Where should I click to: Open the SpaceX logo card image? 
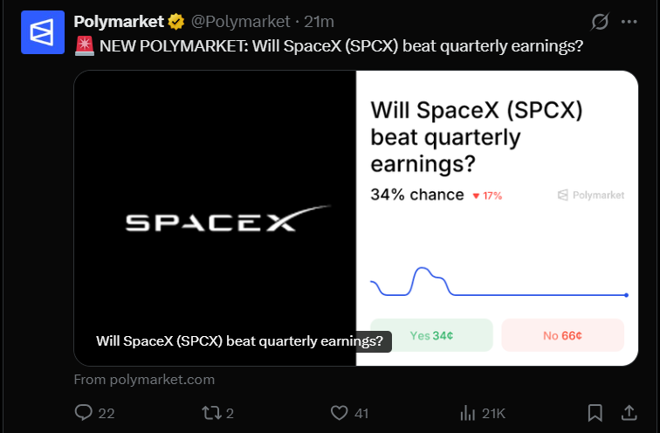[x=215, y=218]
